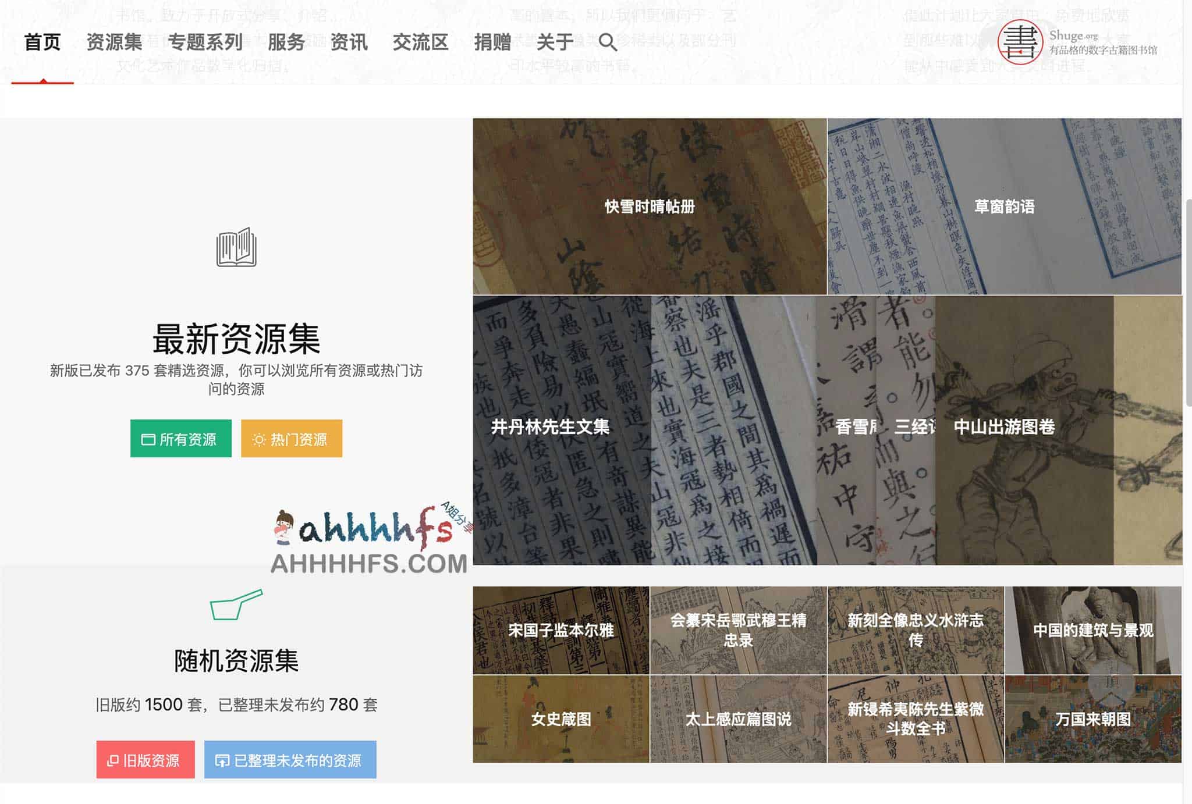Open 捐赠 menu item
Screen dimensions: 1192x804
coord(492,42)
